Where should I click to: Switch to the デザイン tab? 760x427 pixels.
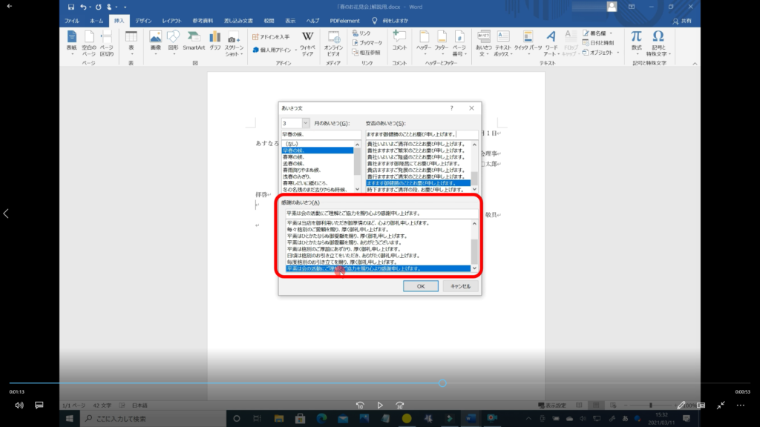tap(143, 21)
